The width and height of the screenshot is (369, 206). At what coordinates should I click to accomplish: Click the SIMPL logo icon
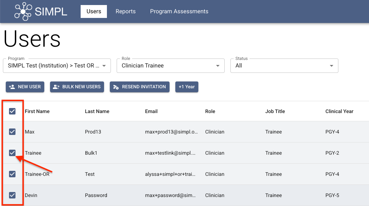23,11
